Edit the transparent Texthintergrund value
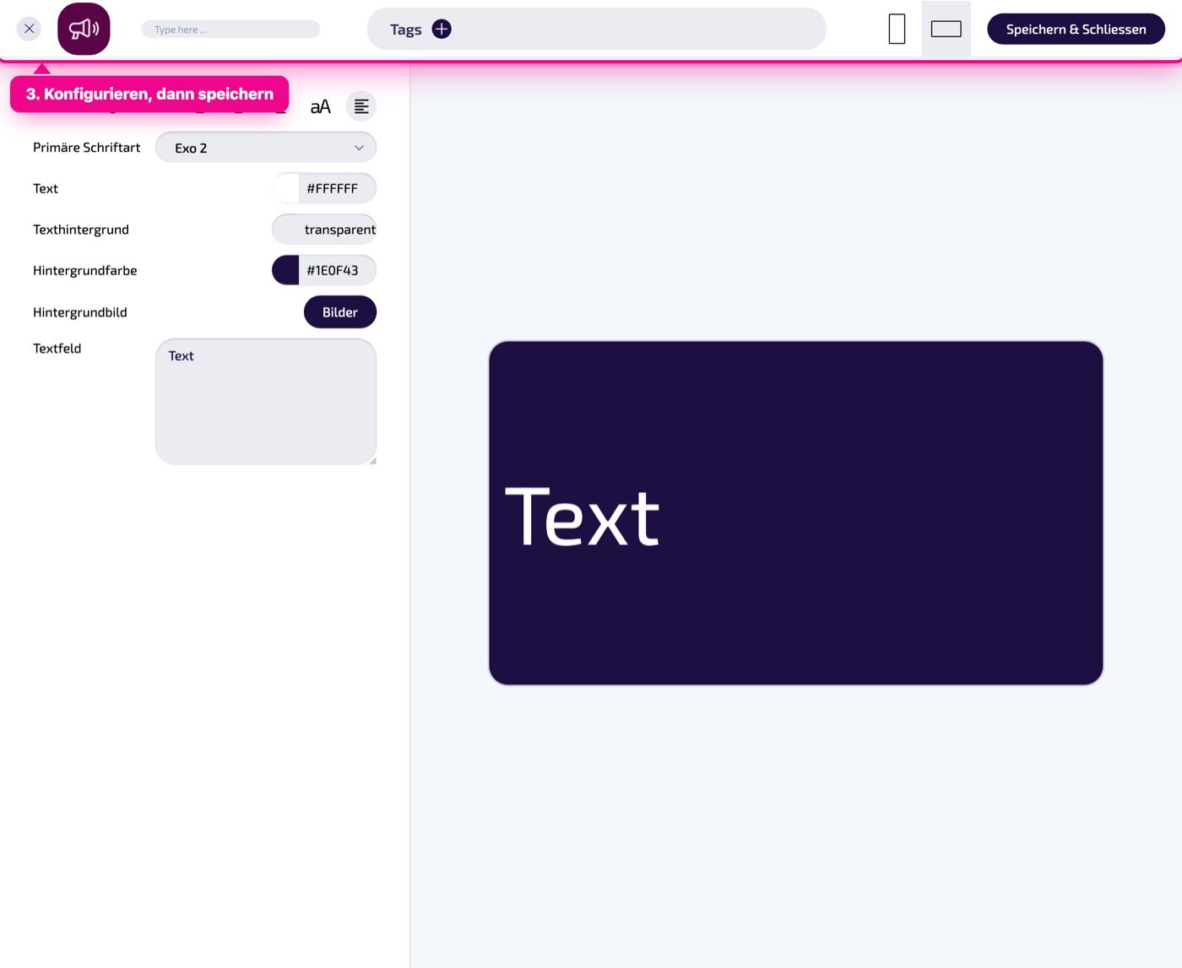Screen dimensions: 1182x968 coord(339,230)
